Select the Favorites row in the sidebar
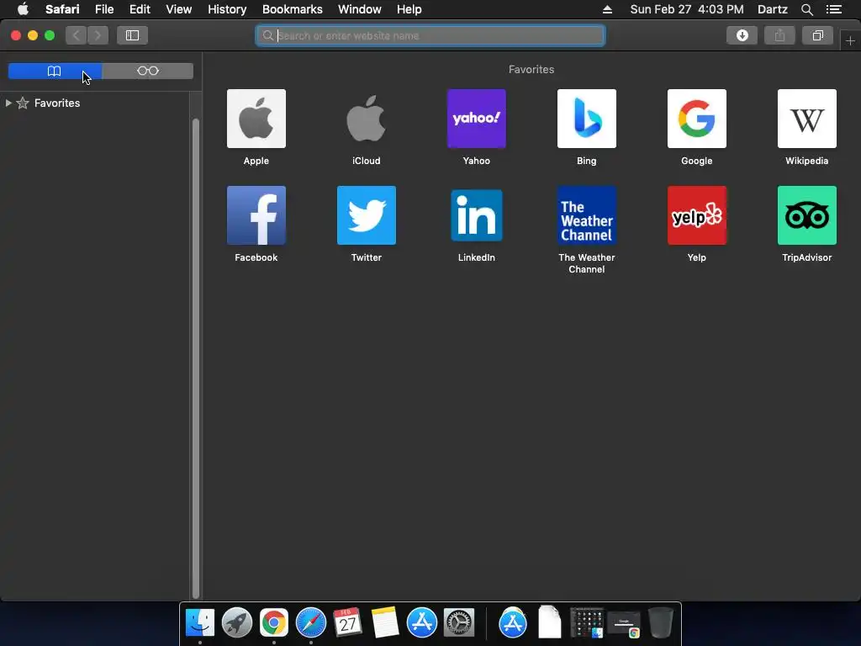The width and height of the screenshot is (861, 646). point(94,103)
